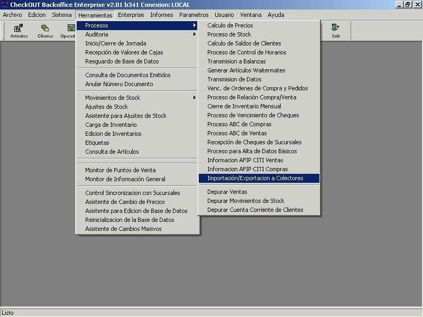Screen dimensions: 423x317
Task: Minimize the CheckOUT Backoffice window
Action: coord(400,5)
